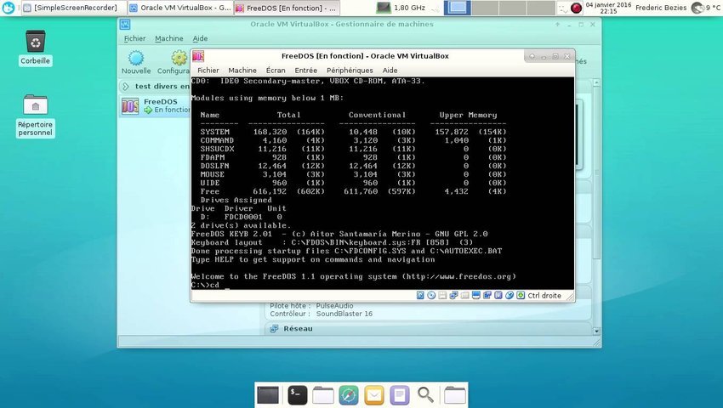Open the Fichier menu in the FreeDOS VM window

[x=208, y=70]
